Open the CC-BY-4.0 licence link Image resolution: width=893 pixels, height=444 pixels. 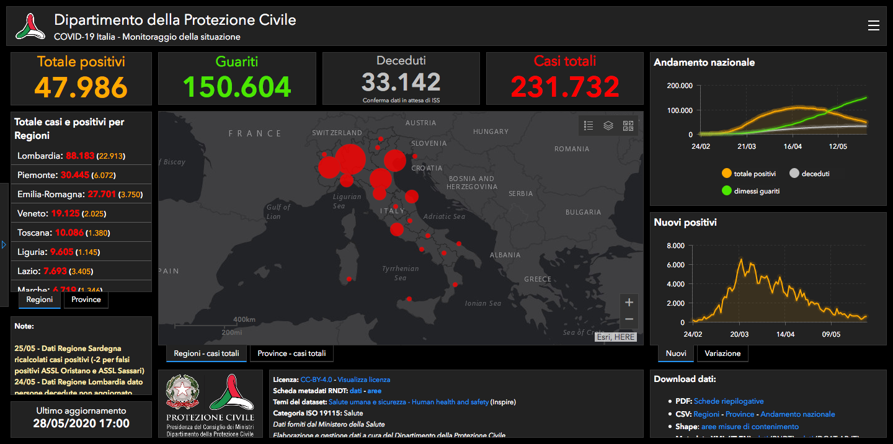point(316,380)
